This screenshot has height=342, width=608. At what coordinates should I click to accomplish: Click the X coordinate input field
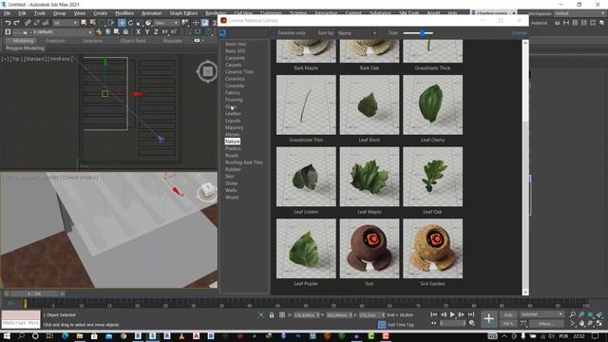coord(306,314)
